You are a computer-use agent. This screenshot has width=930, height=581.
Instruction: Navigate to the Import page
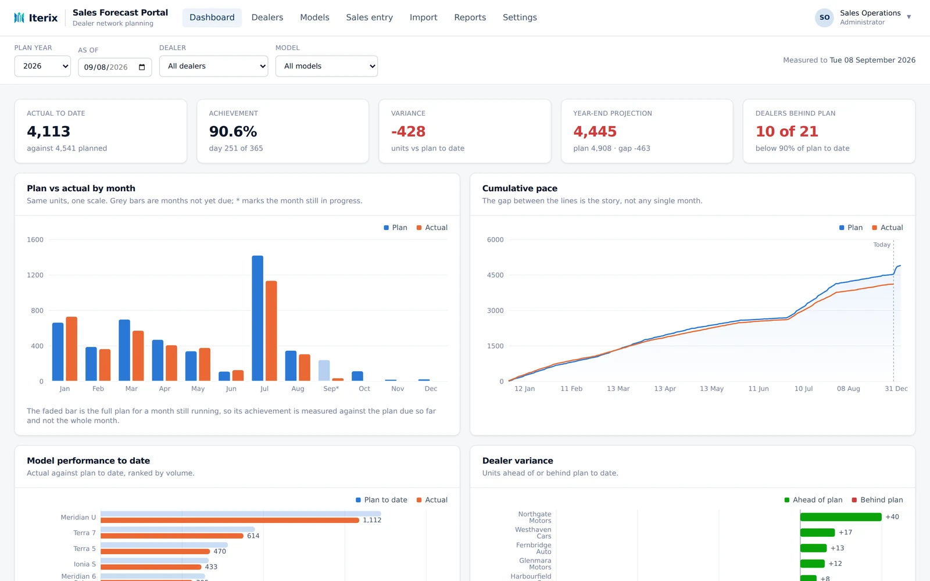[423, 17]
